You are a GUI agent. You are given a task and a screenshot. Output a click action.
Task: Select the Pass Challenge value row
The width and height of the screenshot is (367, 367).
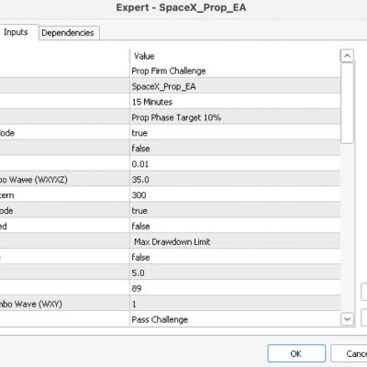point(235,319)
